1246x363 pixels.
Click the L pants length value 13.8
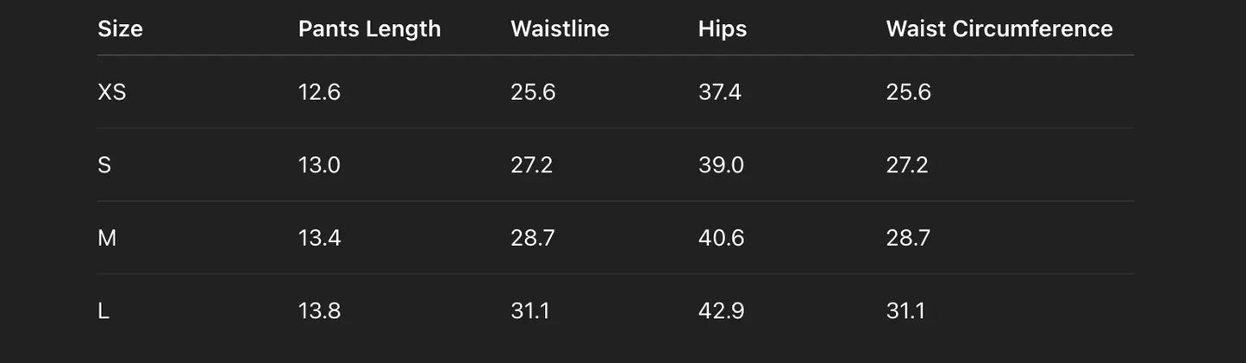(x=319, y=311)
